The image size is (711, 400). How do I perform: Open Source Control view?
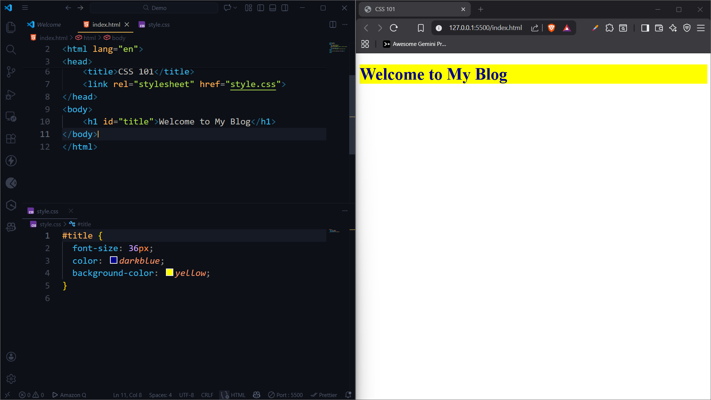click(x=11, y=72)
